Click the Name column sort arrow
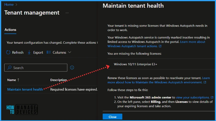This screenshot has width=216, height=121. coord(18,80)
